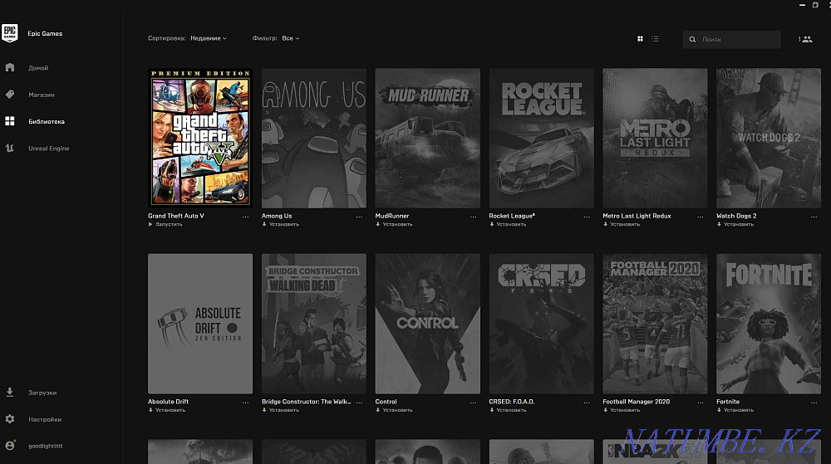Open options menu for Grand Theft Auto V

pyautogui.click(x=245, y=217)
